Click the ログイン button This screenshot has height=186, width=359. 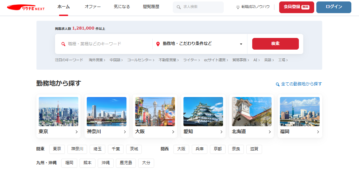(x=333, y=7)
